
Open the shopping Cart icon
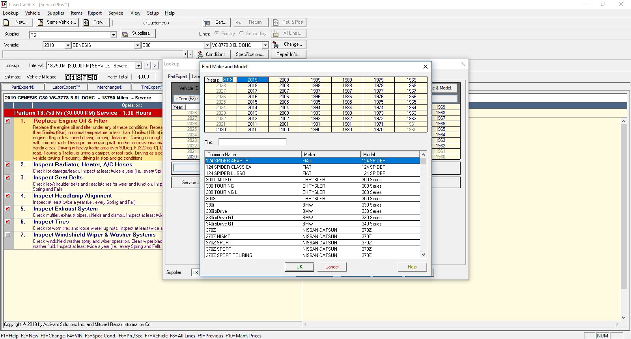[207, 22]
